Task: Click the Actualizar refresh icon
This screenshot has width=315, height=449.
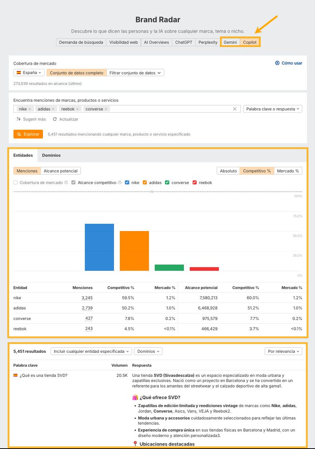Action: (x=55, y=119)
